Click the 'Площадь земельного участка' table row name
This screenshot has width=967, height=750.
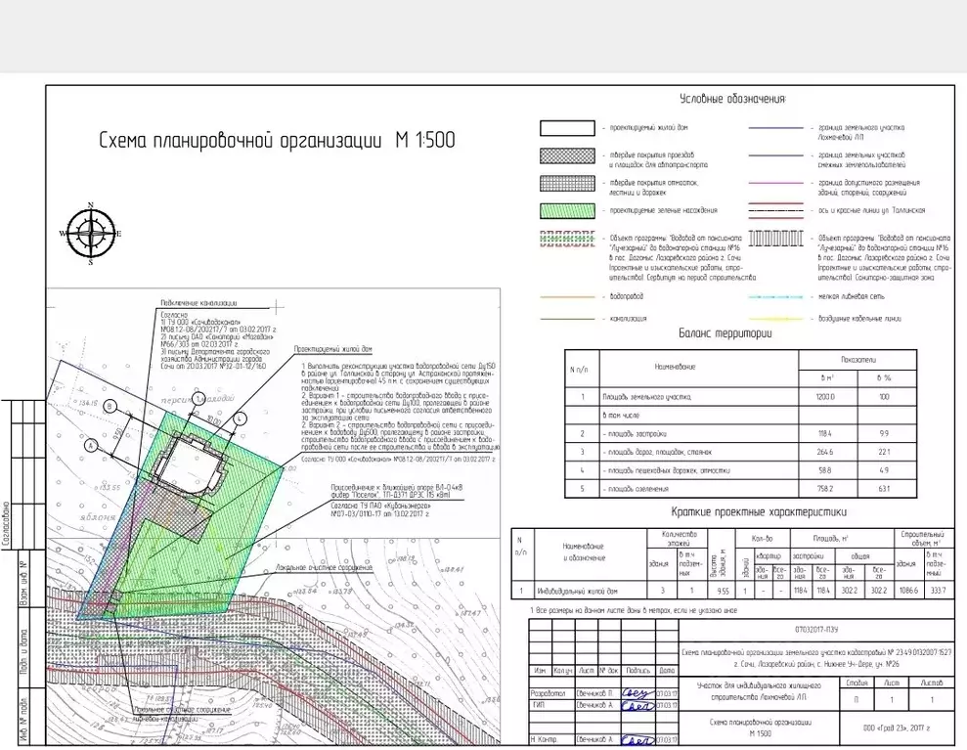tap(646, 397)
